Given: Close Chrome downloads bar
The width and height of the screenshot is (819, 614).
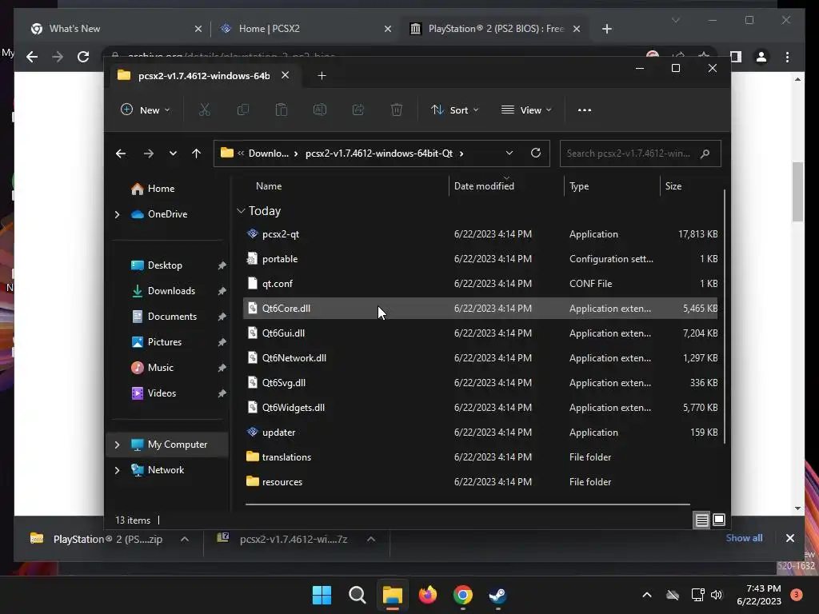Looking at the screenshot, I should coord(789,538).
